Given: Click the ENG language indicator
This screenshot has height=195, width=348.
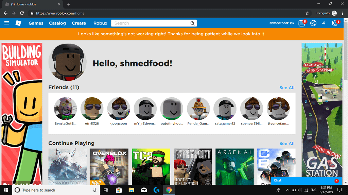Looking at the screenshot, I should [313, 190].
